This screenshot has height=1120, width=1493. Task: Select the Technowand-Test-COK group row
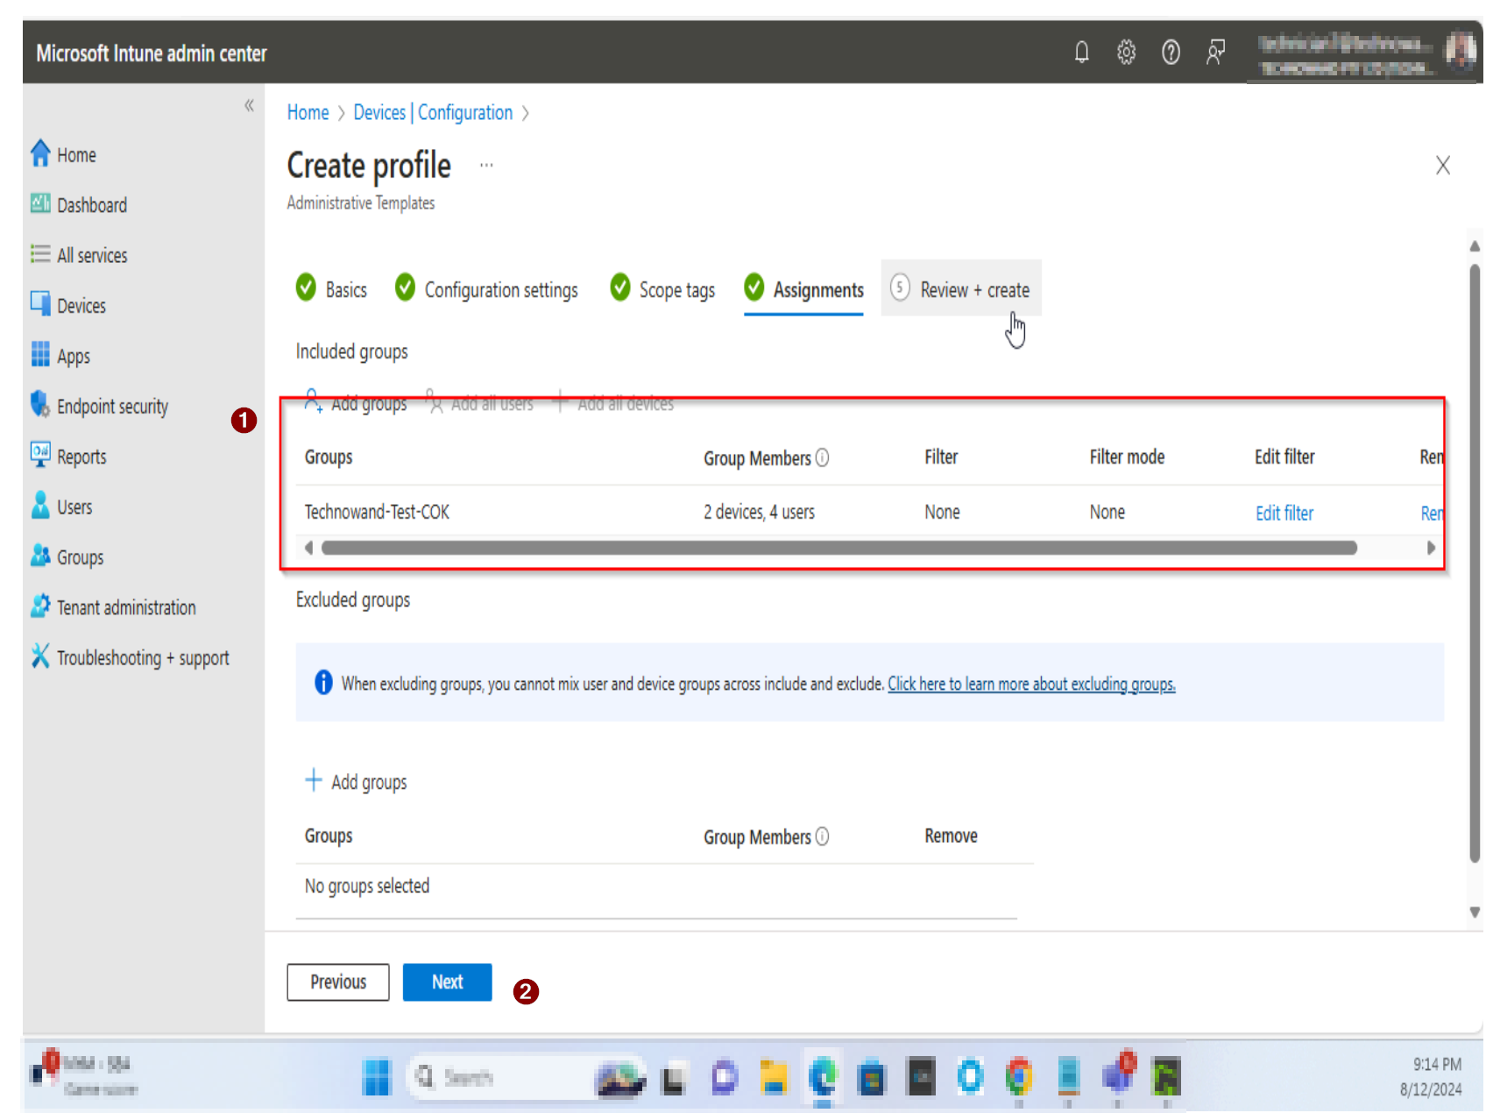pyautogui.click(x=869, y=512)
